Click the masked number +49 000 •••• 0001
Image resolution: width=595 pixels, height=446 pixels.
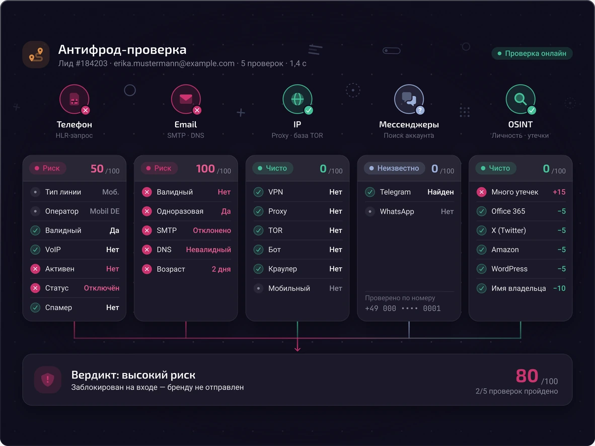403,309
